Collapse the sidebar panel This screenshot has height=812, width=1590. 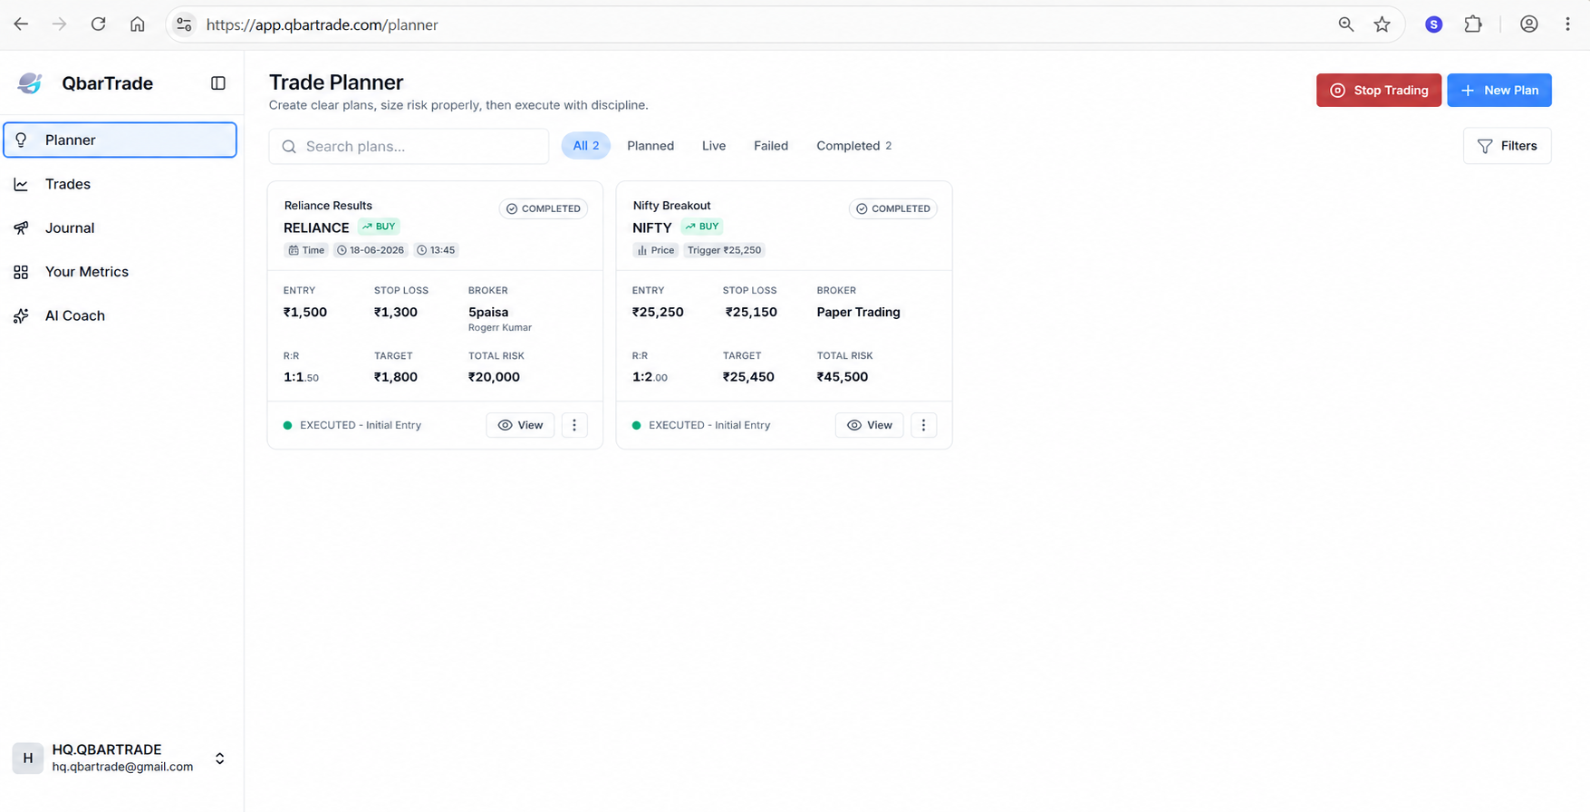tap(218, 83)
